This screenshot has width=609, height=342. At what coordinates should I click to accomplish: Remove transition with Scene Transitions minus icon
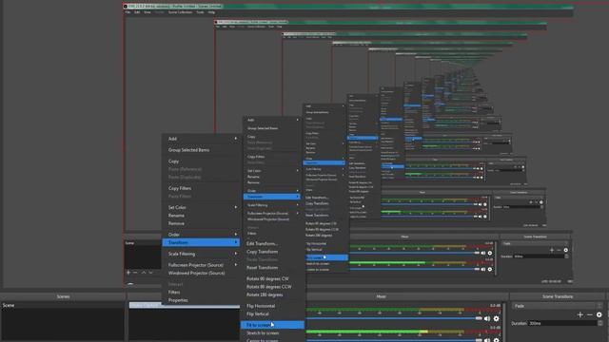[590, 314]
